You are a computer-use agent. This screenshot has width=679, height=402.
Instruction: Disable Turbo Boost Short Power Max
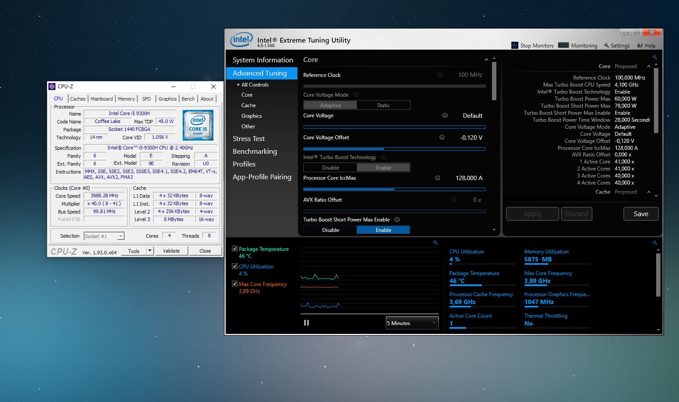pyautogui.click(x=330, y=230)
